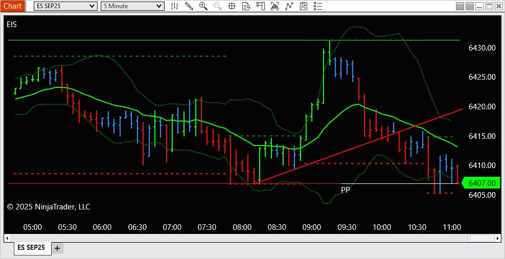Open chart Properties list icon

[318, 6]
